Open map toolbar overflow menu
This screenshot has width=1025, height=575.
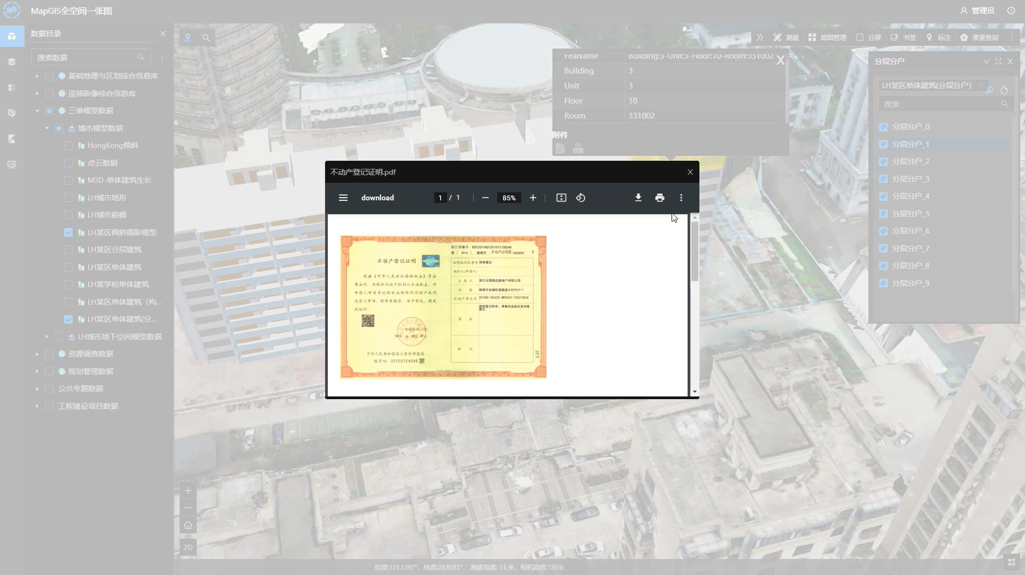(1012, 37)
